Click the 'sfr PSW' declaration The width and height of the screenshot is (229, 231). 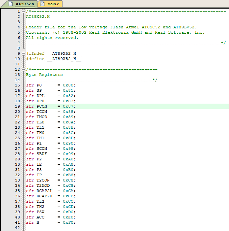(x=51, y=212)
